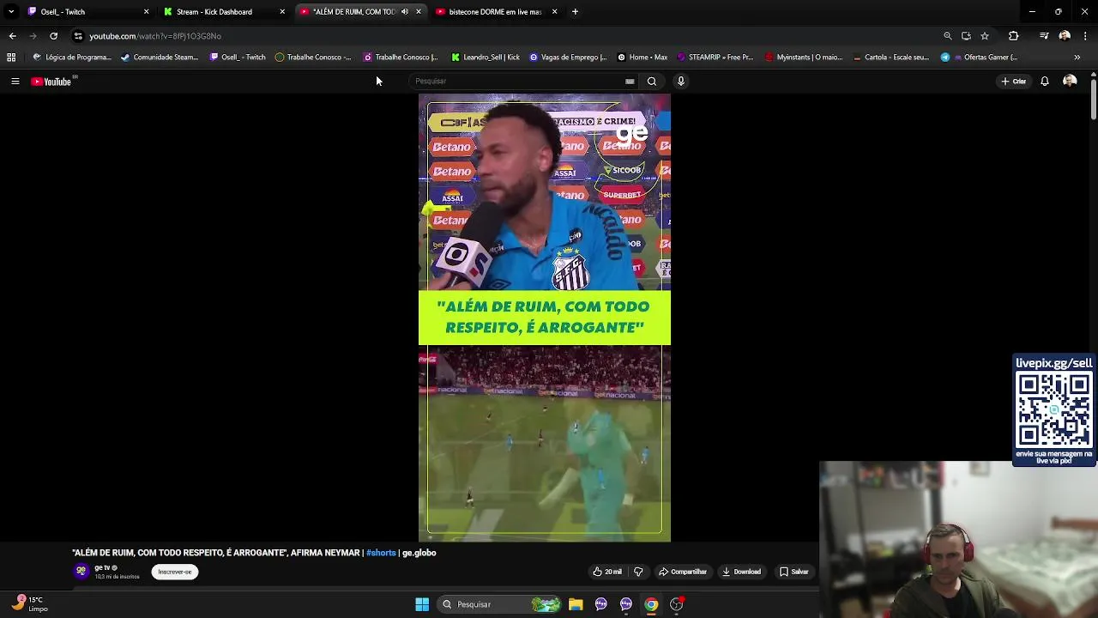The height and width of the screenshot is (618, 1098).
Task: Open the YouTube account avatar menu
Action: (1070, 82)
